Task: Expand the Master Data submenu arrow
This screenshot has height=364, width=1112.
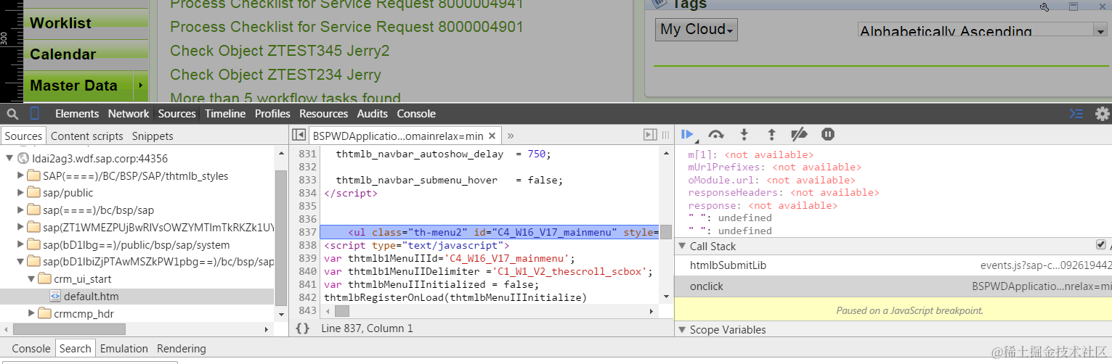Action: tap(141, 86)
